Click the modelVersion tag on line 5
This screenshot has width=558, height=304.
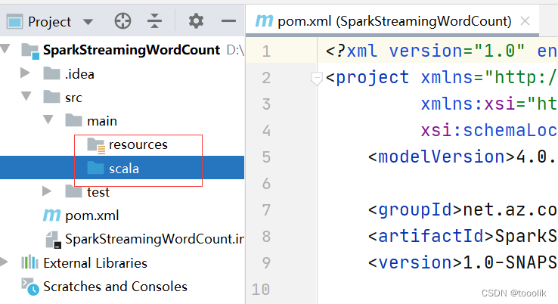coord(442,157)
